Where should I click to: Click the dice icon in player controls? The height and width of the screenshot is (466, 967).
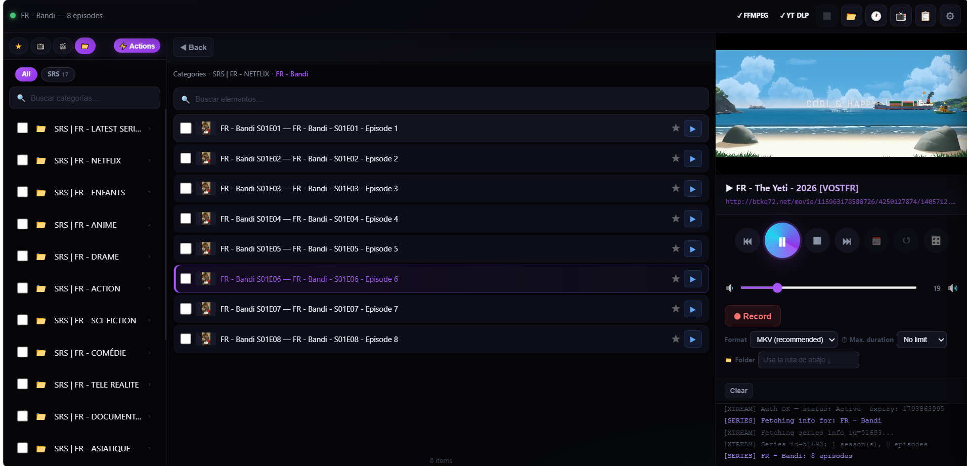936,241
